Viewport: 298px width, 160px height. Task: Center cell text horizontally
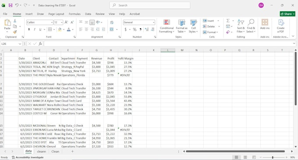86,29
